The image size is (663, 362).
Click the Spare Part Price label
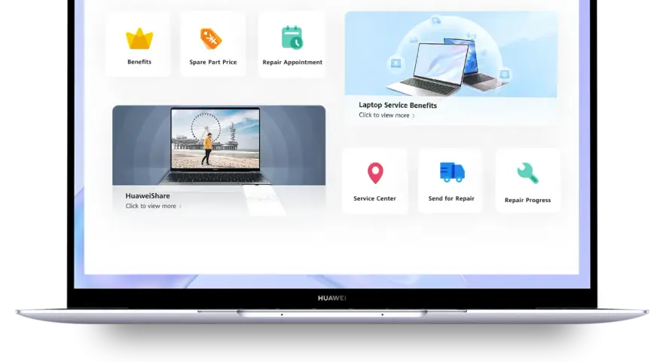pos(213,63)
